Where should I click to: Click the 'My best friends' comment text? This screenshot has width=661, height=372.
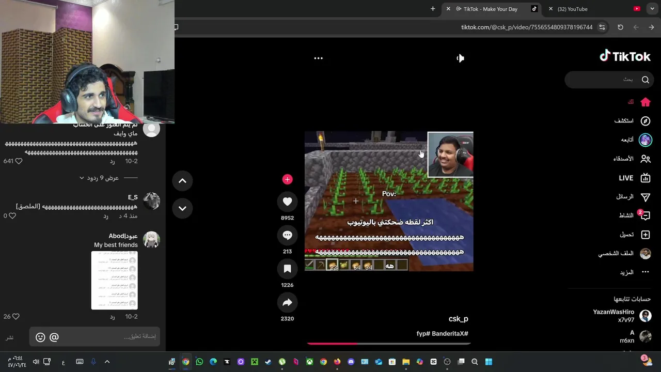(x=116, y=245)
